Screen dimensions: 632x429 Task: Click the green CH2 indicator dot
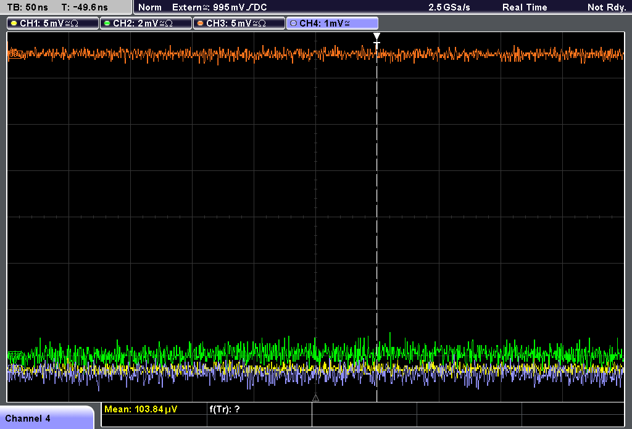(x=107, y=23)
